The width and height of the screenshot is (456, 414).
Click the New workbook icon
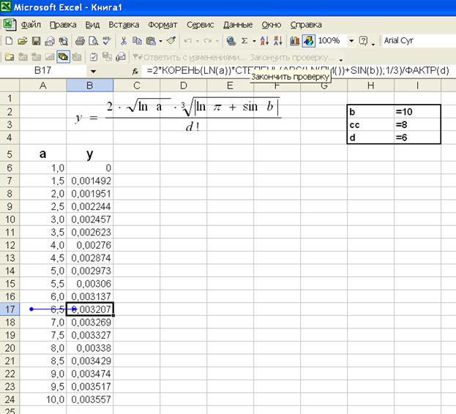[x=9, y=41]
